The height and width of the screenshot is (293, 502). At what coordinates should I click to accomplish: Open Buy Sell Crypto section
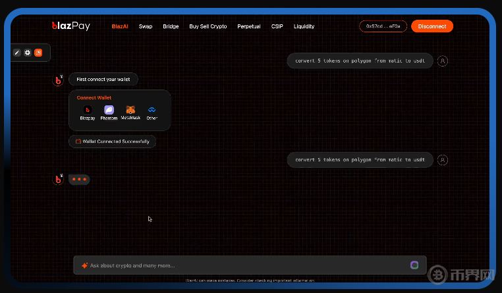[208, 26]
